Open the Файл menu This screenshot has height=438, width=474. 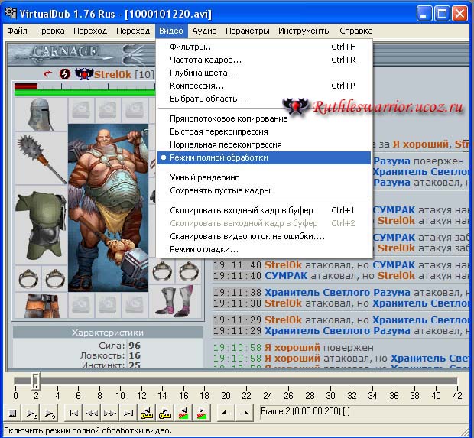click(x=18, y=31)
